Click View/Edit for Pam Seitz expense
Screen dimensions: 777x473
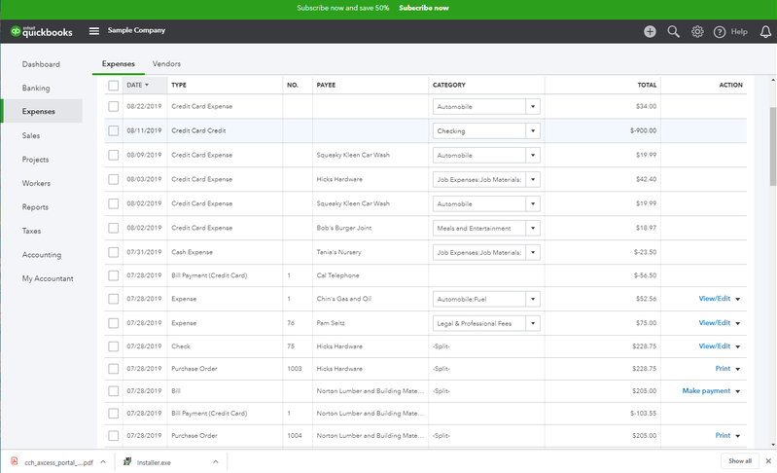714,323
